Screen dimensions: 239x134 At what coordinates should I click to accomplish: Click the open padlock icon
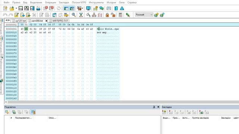coord(113,15)
